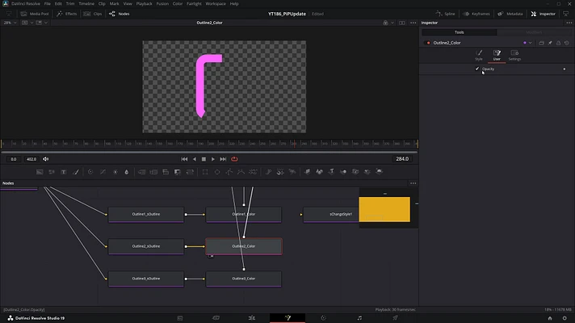Open the Cut page icon

tap(216, 318)
